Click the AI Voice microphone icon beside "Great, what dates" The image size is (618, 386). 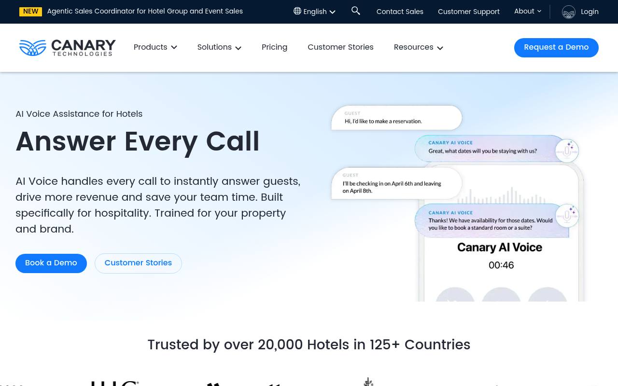tap(567, 151)
